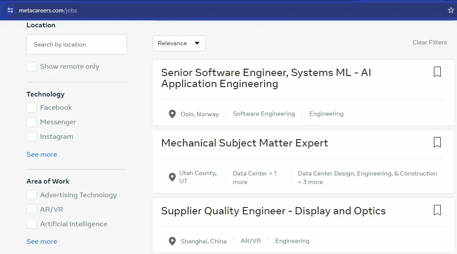Open site information icon in address bar

(10, 10)
